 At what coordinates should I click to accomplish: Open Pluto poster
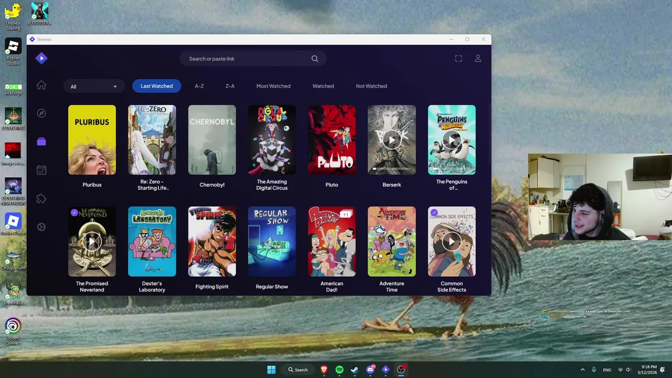tap(332, 140)
